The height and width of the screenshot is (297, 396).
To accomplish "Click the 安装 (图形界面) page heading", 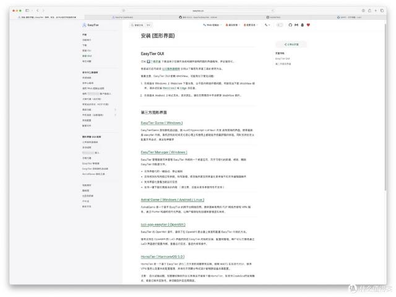I will [x=158, y=36].
